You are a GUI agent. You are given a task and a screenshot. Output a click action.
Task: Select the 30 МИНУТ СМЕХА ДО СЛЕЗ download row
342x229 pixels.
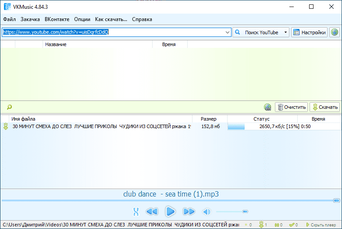pyautogui.click(x=171, y=126)
